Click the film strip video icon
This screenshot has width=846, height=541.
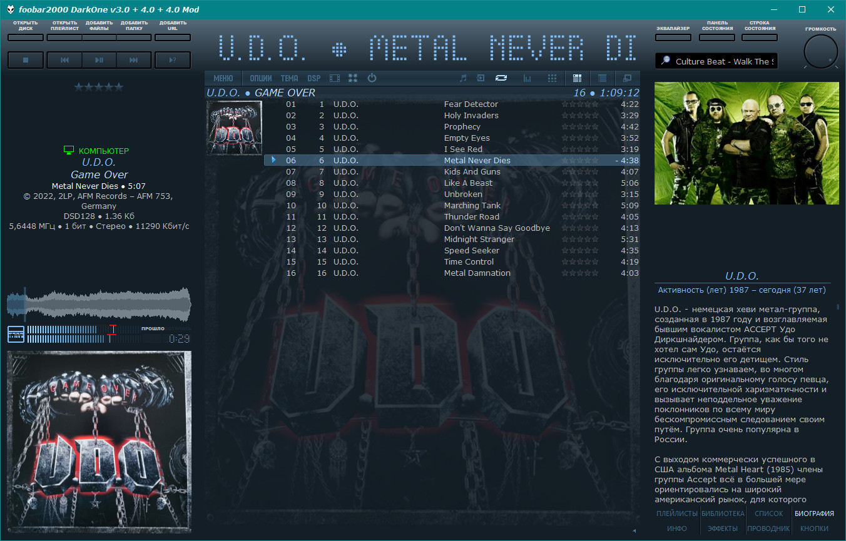point(335,78)
